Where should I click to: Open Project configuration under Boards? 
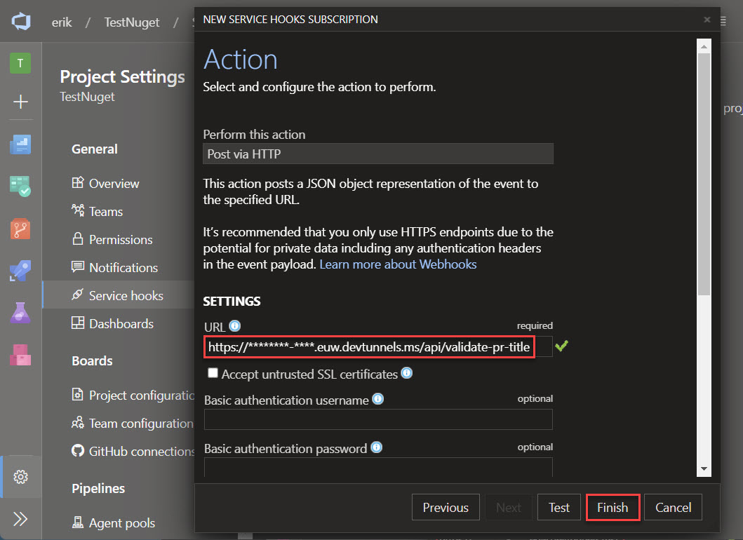point(133,395)
